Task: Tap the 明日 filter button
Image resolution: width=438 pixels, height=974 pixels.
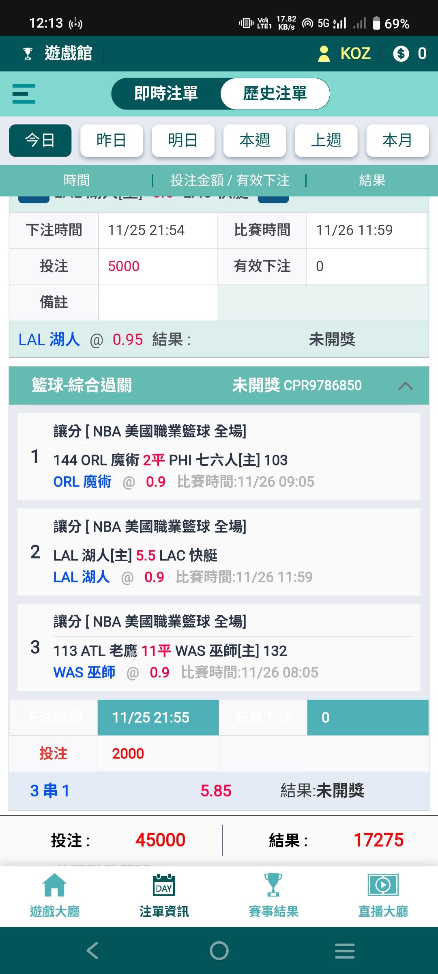Action: tap(183, 140)
